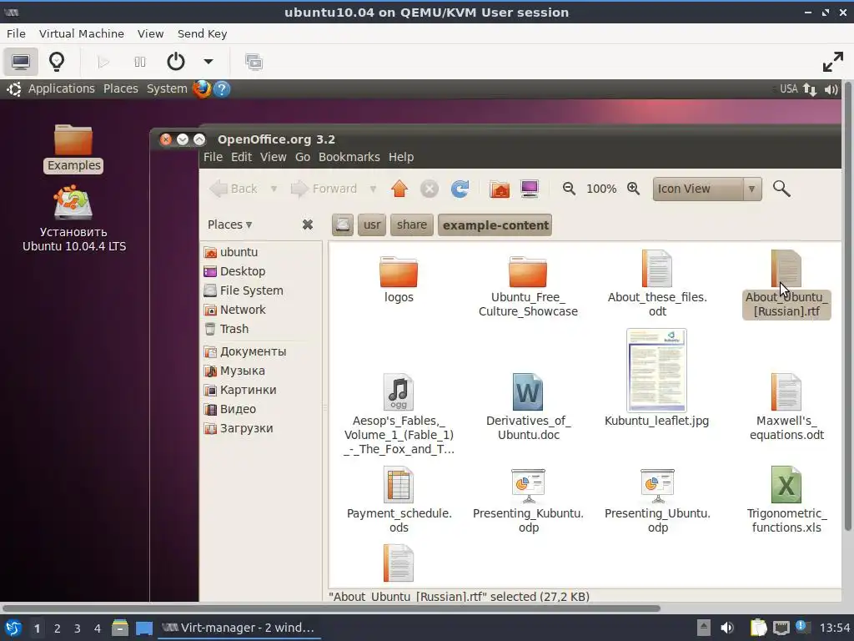Click the Stop loading icon
854x641 pixels.
coord(430,189)
